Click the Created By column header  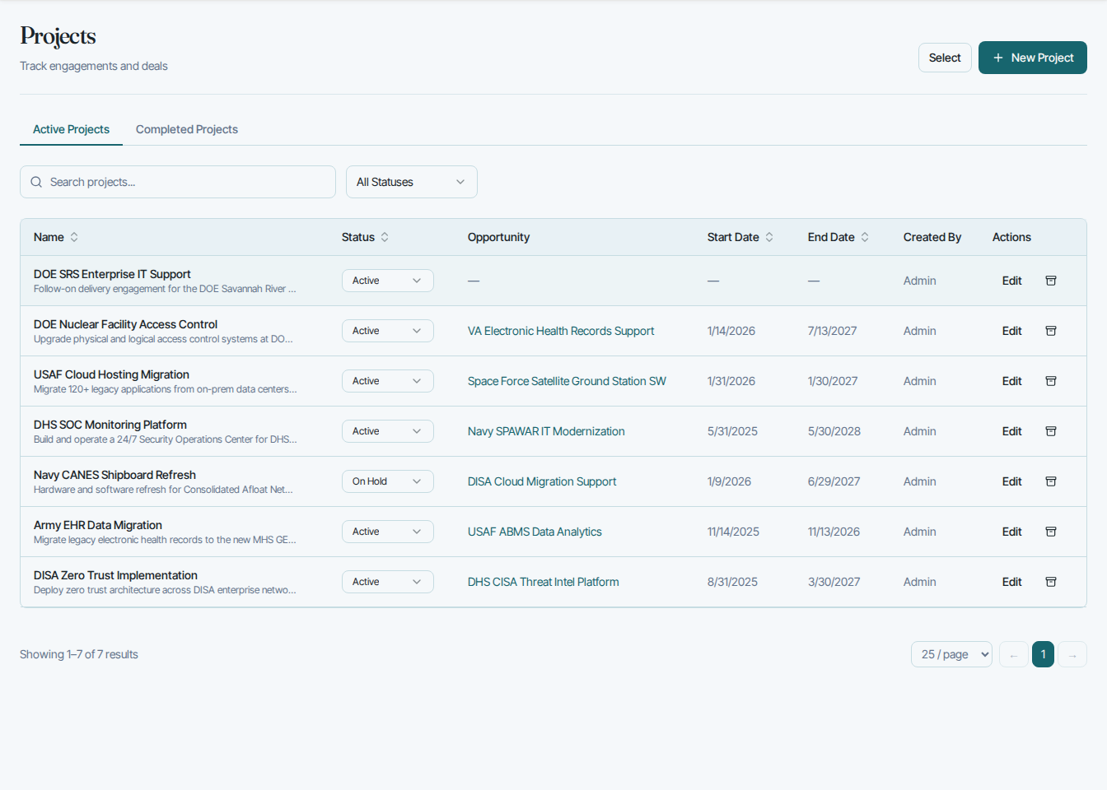pyautogui.click(x=932, y=237)
